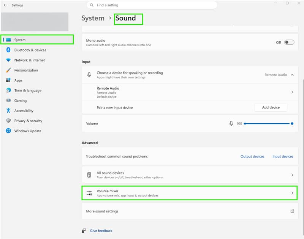Image resolution: width=304 pixels, height=239 pixels.
Task: Click the back arrow in Settings header
Action: click(5, 5)
